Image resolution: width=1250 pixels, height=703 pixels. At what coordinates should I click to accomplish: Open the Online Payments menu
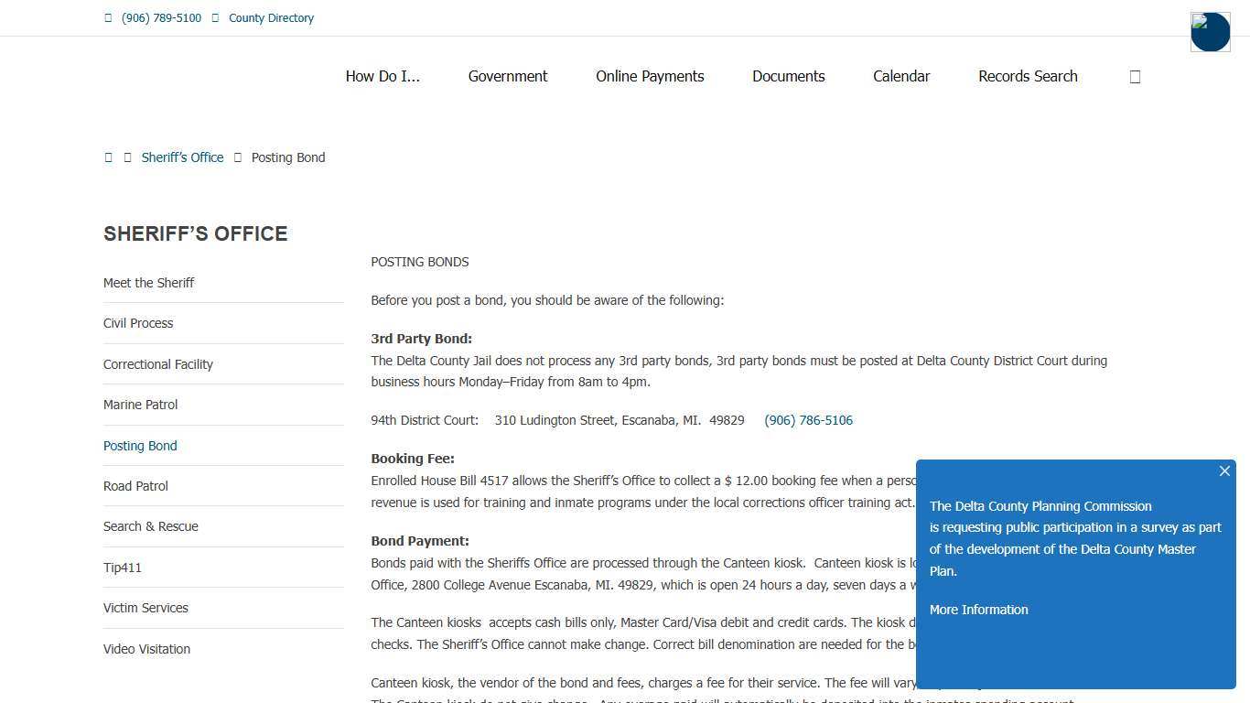tap(650, 77)
